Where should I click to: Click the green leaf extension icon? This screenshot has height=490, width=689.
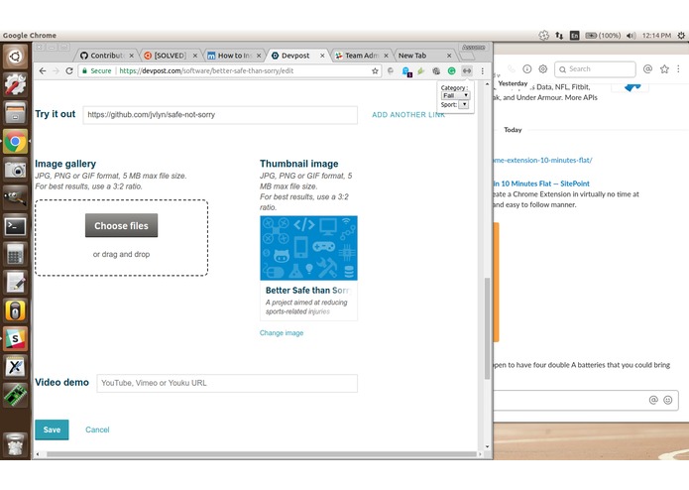point(421,70)
